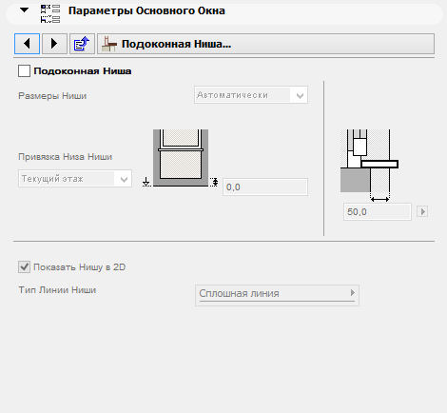Click the niche depth field showing 50,0
This screenshot has width=447, height=413.
(378, 211)
